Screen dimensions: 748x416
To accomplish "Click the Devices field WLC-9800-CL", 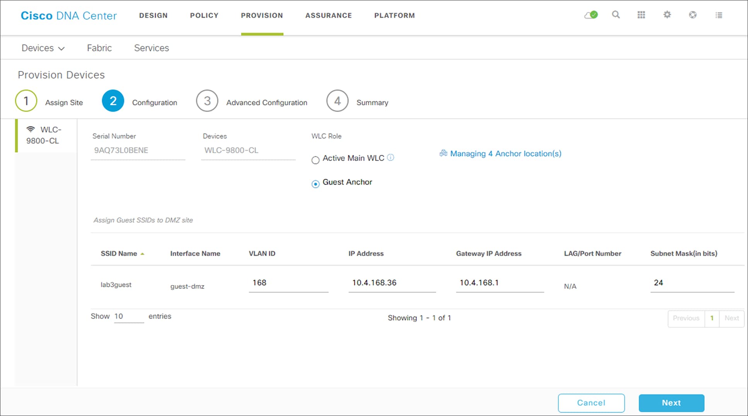I will (x=248, y=151).
